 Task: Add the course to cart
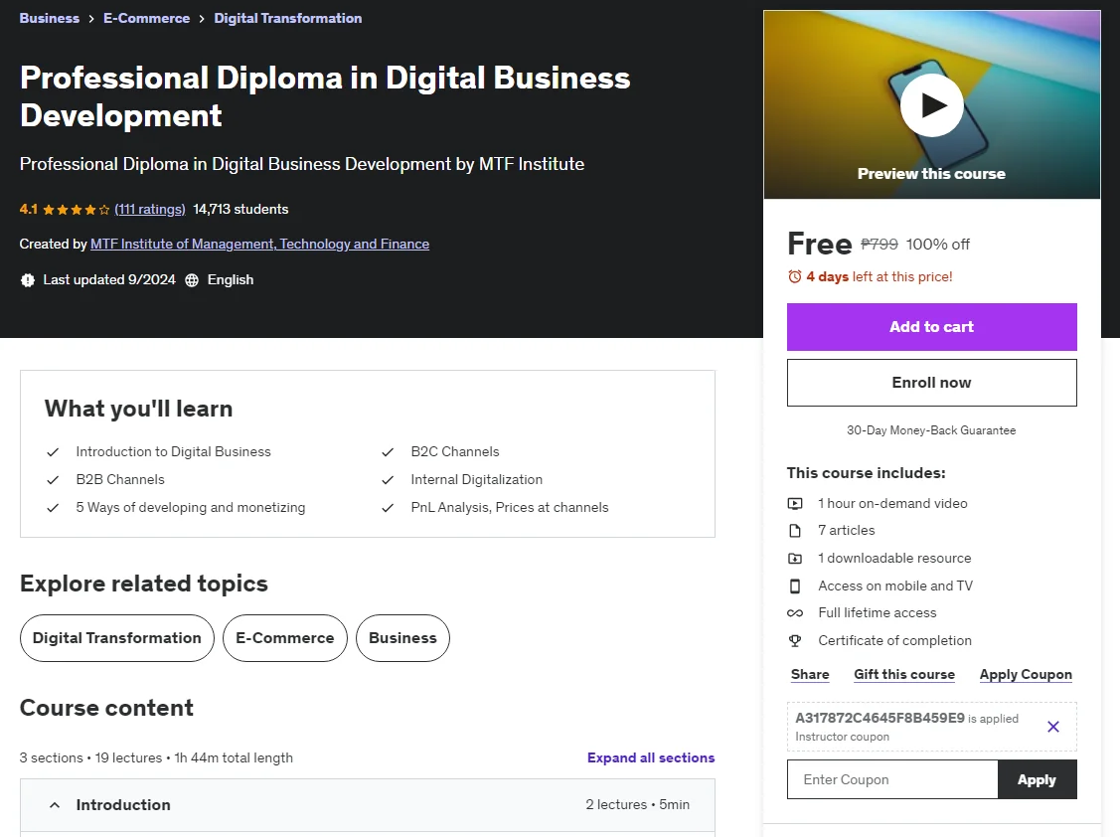pos(931,327)
